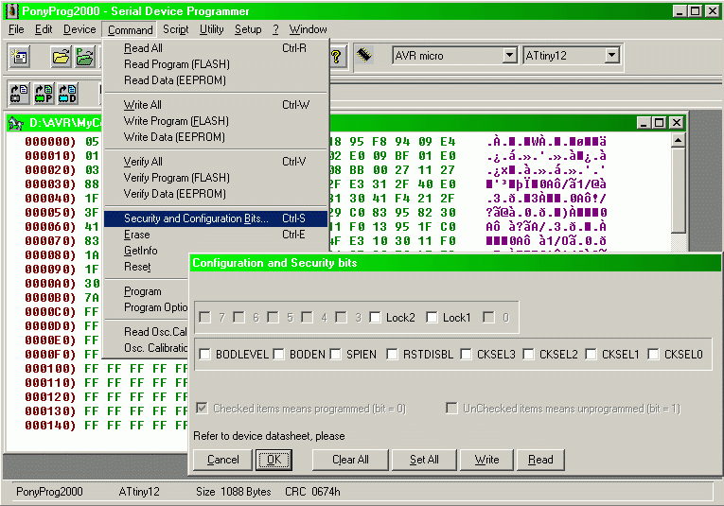Click the hex editor vertical scrollbar track
The height and width of the screenshot is (506, 724).
click(678, 241)
